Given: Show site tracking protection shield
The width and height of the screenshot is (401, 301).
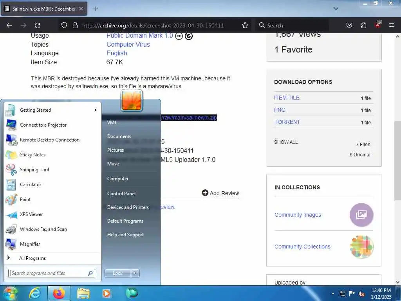Looking at the screenshot, I should [64, 25].
